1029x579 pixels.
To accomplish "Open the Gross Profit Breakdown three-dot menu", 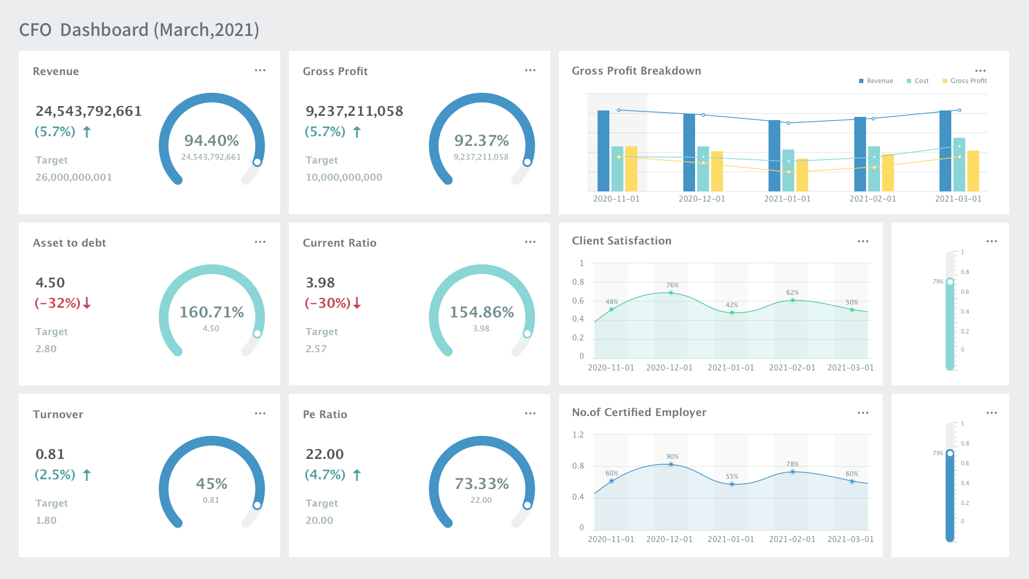I will tap(980, 71).
